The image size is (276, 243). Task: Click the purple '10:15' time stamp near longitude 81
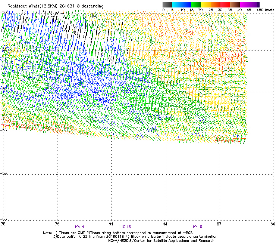tap(126, 227)
